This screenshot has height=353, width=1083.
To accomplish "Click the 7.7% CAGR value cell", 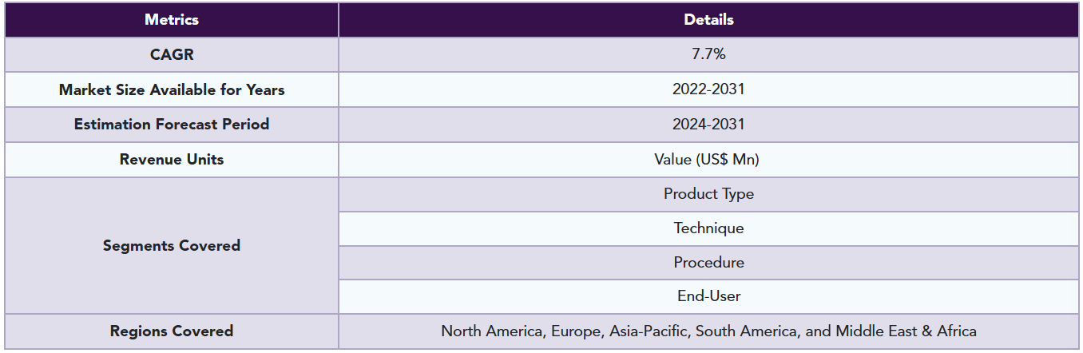I will [708, 55].
